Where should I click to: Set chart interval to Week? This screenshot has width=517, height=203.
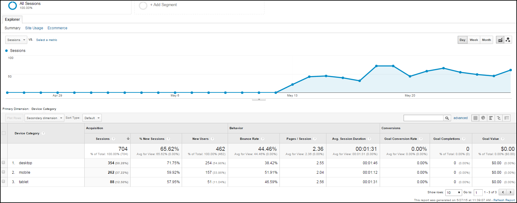tap(474, 40)
